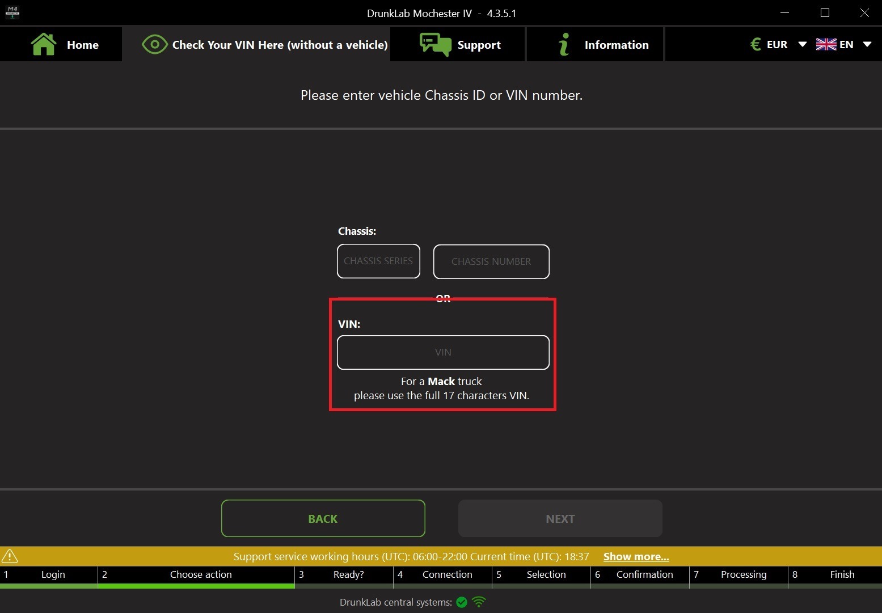Click the UK flag language icon
Viewport: 882px width, 613px height.
(x=826, y=44)
